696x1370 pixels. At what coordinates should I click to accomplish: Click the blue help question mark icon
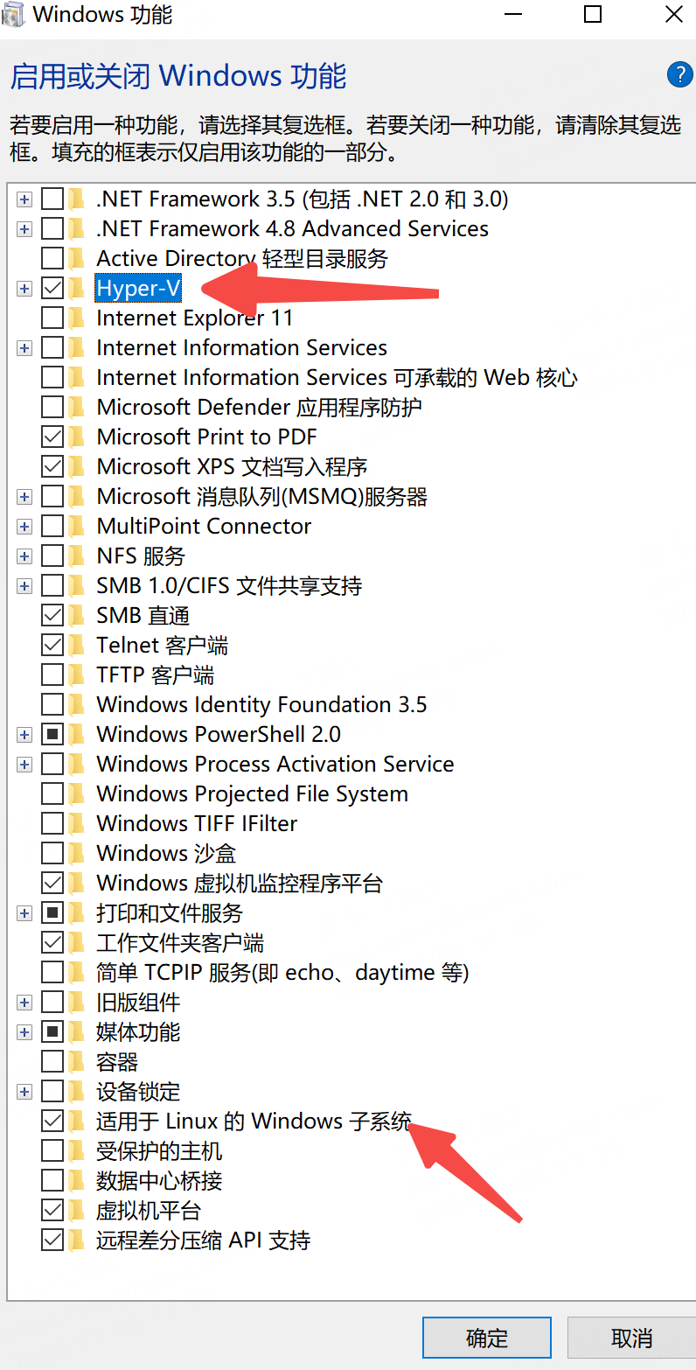click(679, 75)
